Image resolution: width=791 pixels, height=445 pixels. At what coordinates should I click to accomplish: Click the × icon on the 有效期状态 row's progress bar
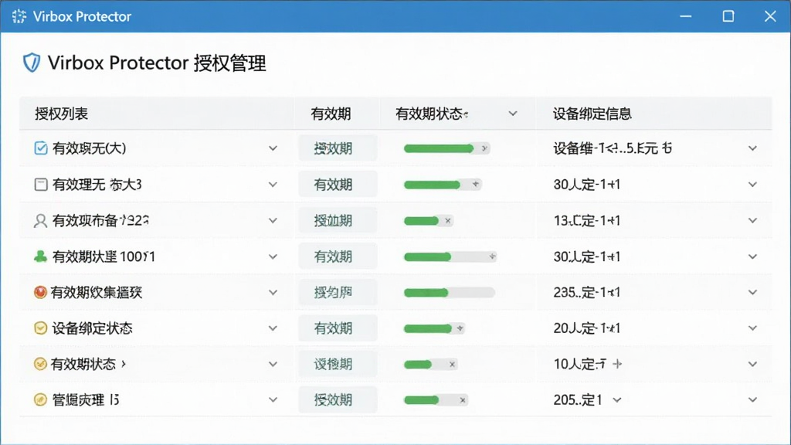click(x=452, y=365)
